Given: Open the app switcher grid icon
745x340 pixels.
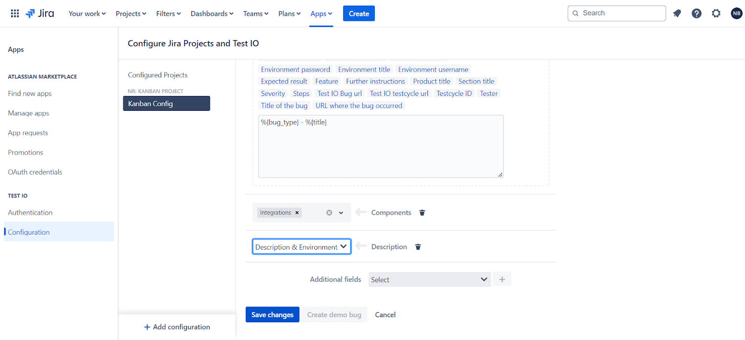Looking at the screenshot, I should (15, 14).
